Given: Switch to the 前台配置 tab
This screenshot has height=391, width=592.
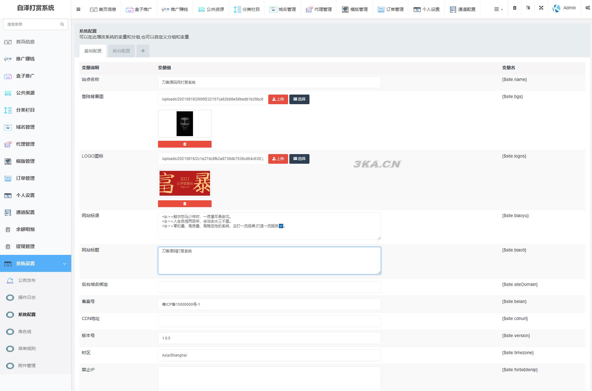Looking at the screenshot, I should coord(121,51).
